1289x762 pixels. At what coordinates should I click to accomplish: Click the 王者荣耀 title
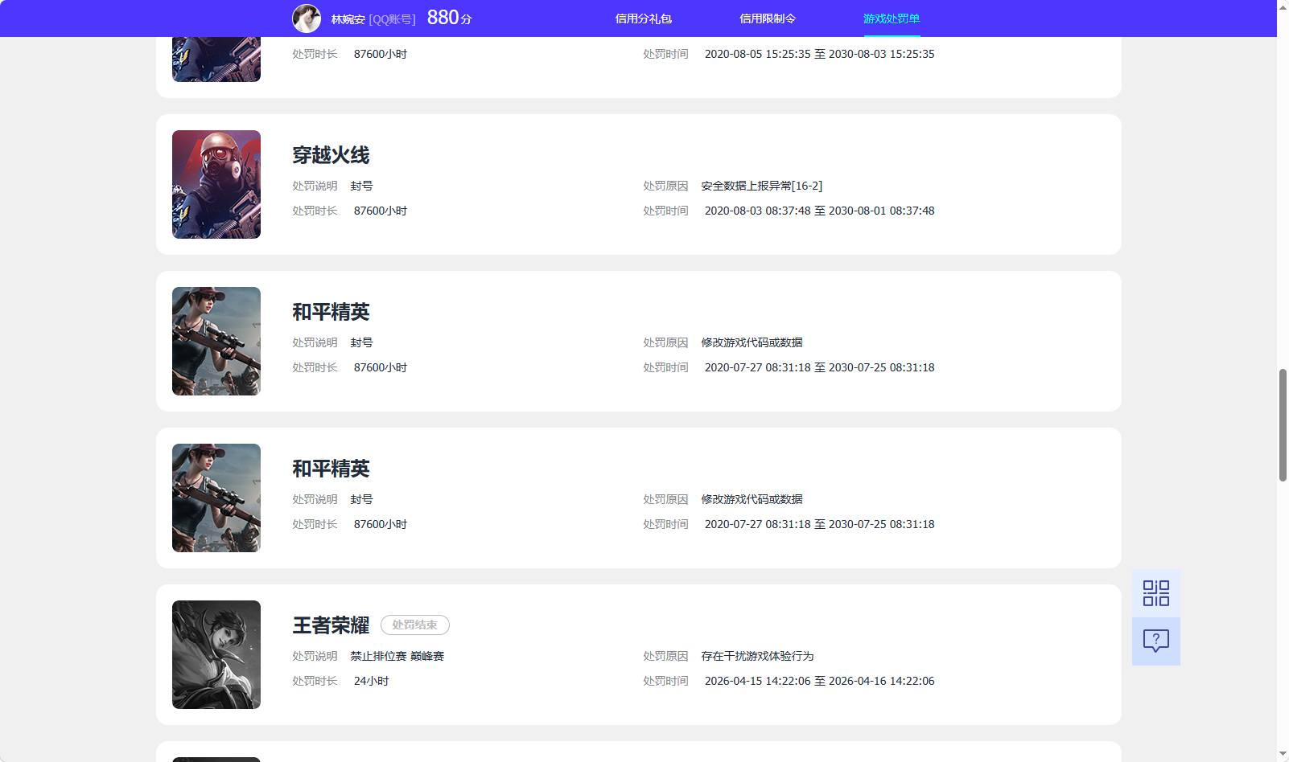(x=331, y=625)
